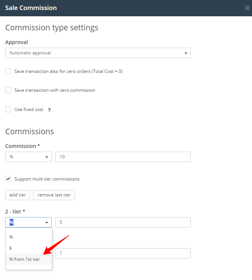
Task: Click the Sale Commission title bar text
Action: [x=31, y=8]
